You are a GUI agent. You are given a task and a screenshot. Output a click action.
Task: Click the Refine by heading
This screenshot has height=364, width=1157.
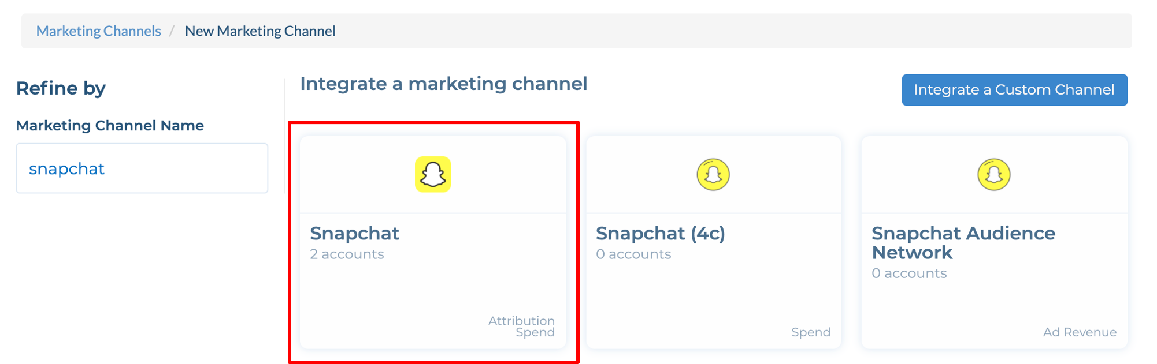point(61,88)
